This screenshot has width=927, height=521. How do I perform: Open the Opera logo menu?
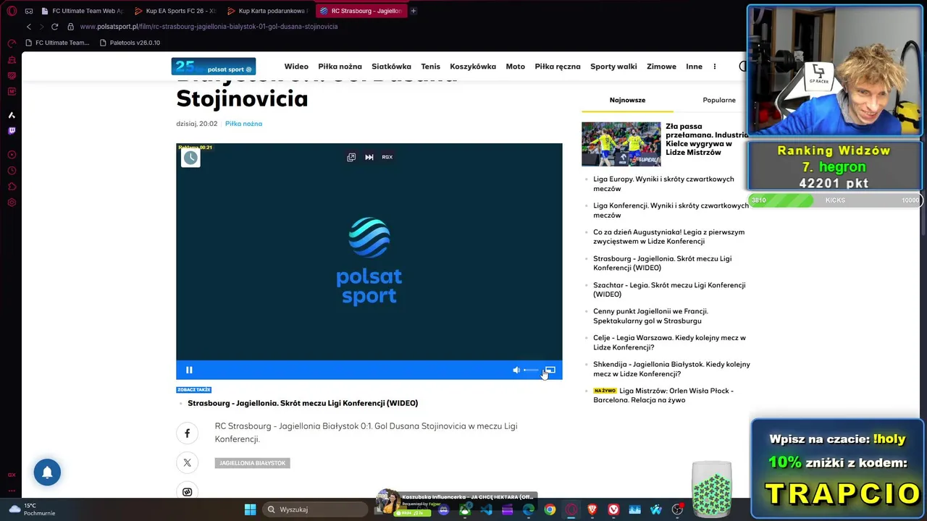[x=12, y=11]
